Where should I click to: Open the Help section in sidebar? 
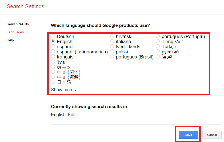click(10, 40)
